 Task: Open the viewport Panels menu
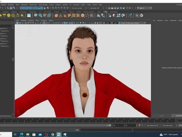(51, 21)
